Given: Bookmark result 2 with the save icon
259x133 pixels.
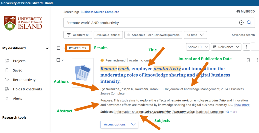Looking at the screenshot, I should click(x=248, y=60).
